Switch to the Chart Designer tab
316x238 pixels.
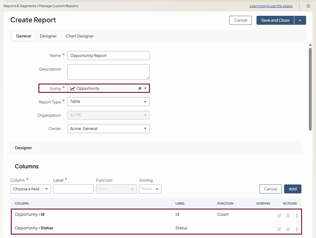80,36
